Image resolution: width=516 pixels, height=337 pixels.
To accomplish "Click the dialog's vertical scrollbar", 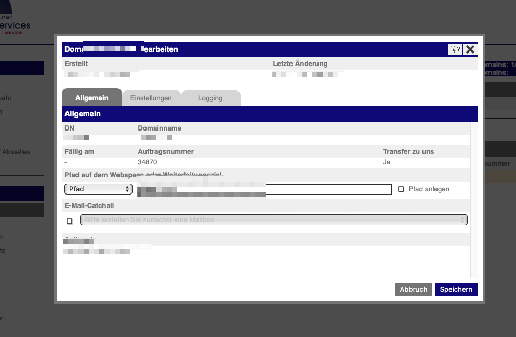I will pos(473,198).
